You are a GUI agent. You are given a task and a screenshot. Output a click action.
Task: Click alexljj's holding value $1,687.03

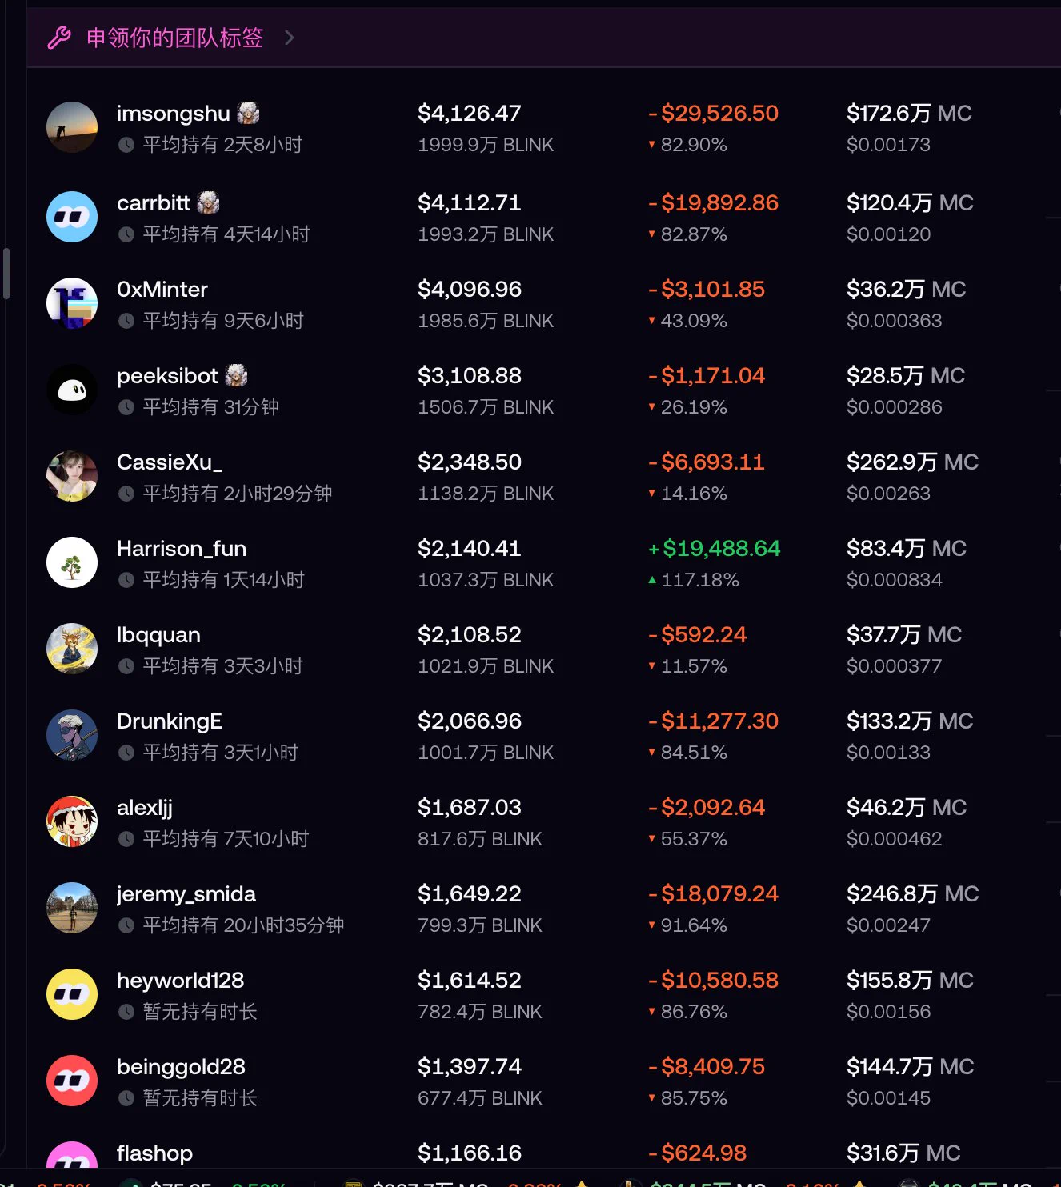pyautogui.click(x=470, y=807)
